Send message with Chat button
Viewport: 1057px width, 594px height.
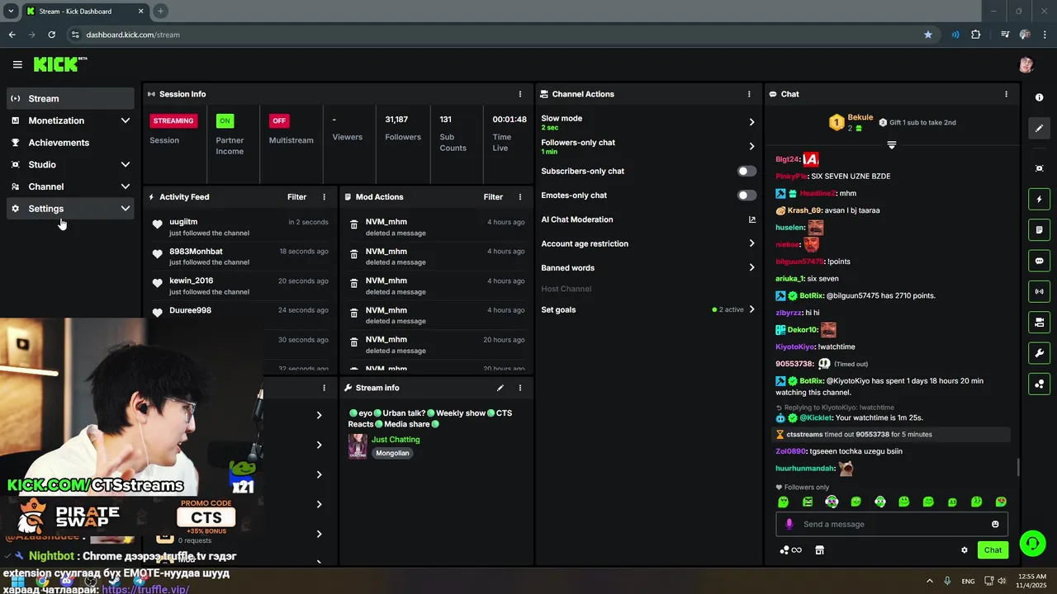[x=993, y=550]
